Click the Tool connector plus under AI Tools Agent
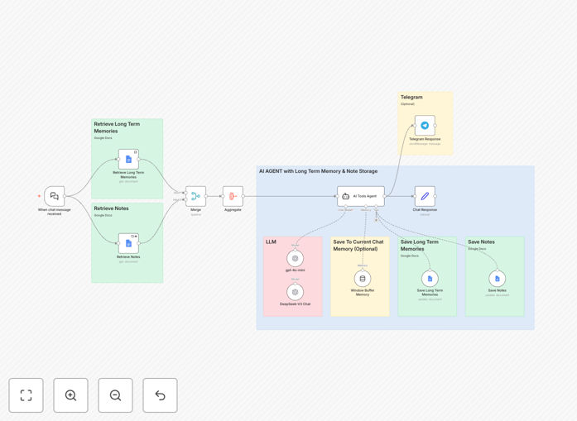 pos(376,220)
